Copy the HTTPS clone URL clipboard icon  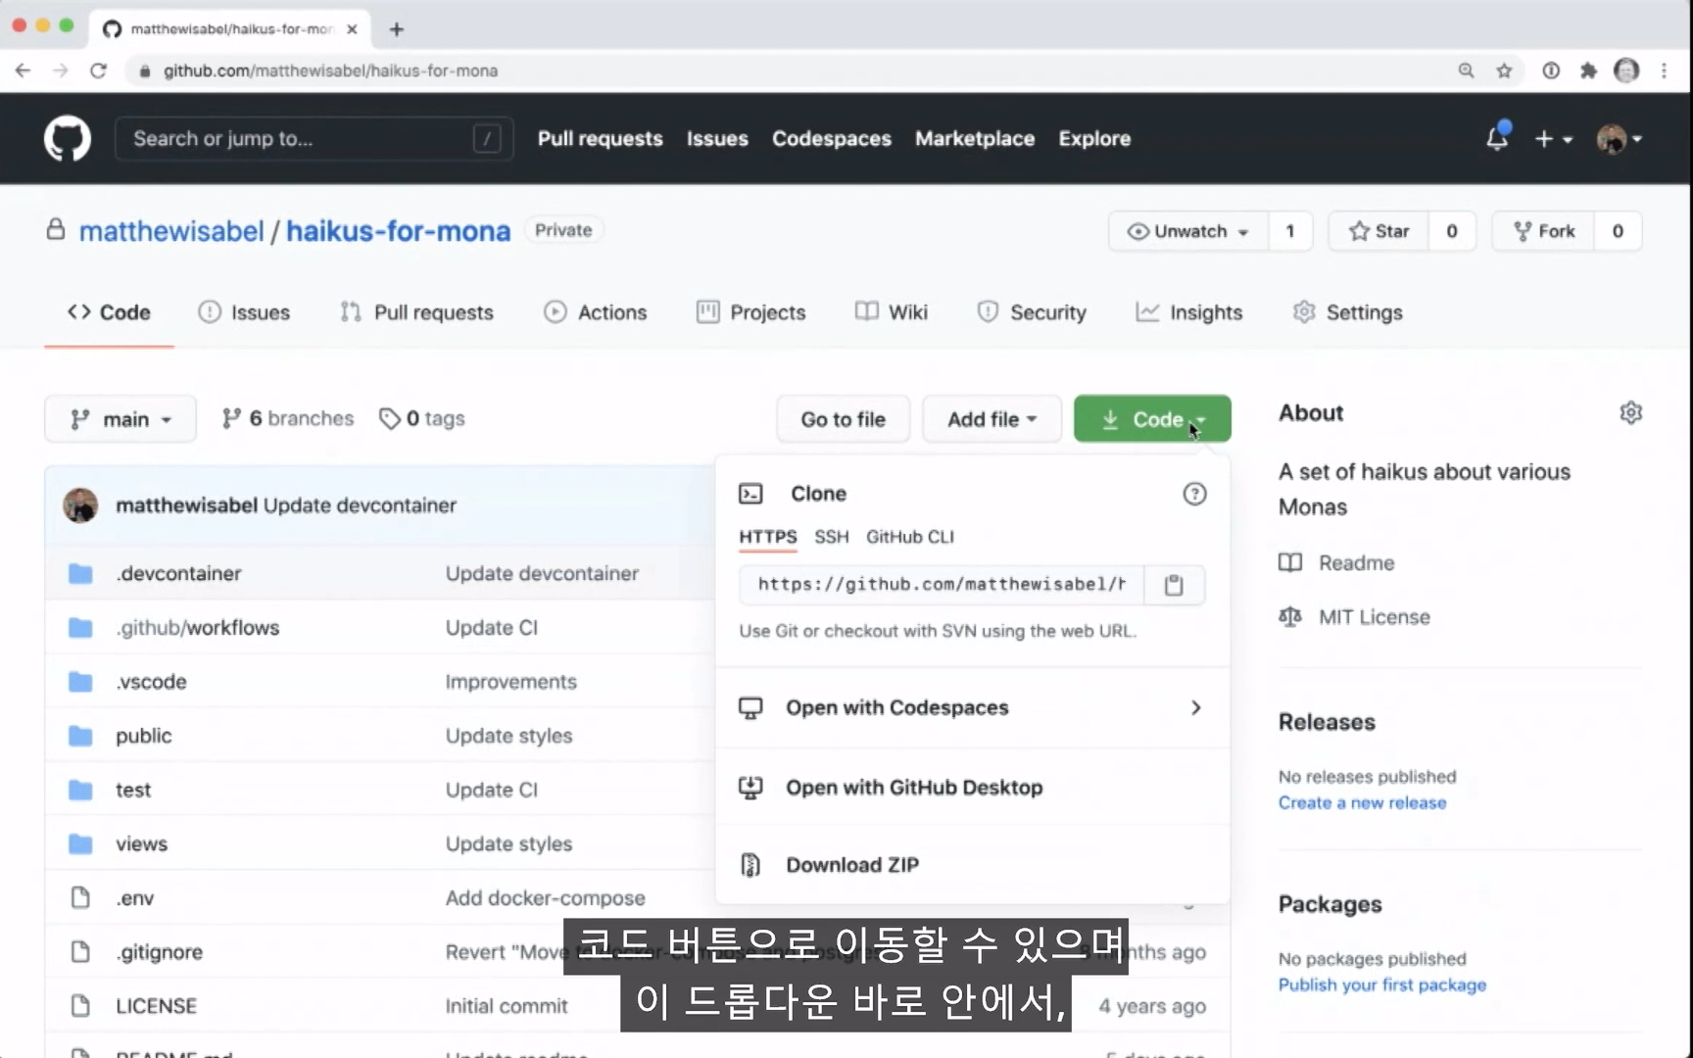pyautogui.click(x=1174, y=585)
